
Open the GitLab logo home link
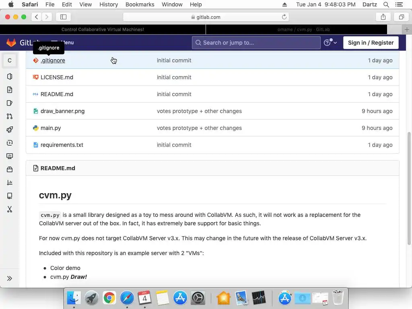click(11, 42)
